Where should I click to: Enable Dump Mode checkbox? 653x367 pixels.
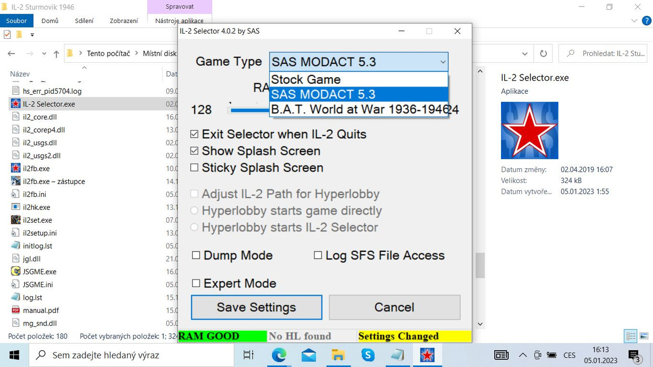(x=232, y=255)
